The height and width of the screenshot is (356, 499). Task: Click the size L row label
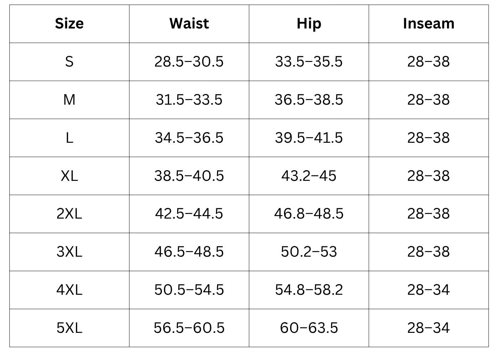[69, 138]
